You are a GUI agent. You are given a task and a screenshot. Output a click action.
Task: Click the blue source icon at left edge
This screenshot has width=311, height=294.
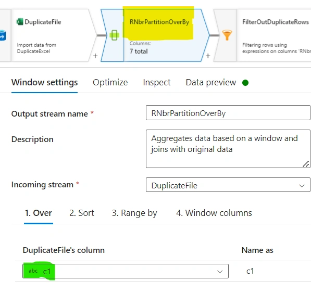tap(3, 35)
